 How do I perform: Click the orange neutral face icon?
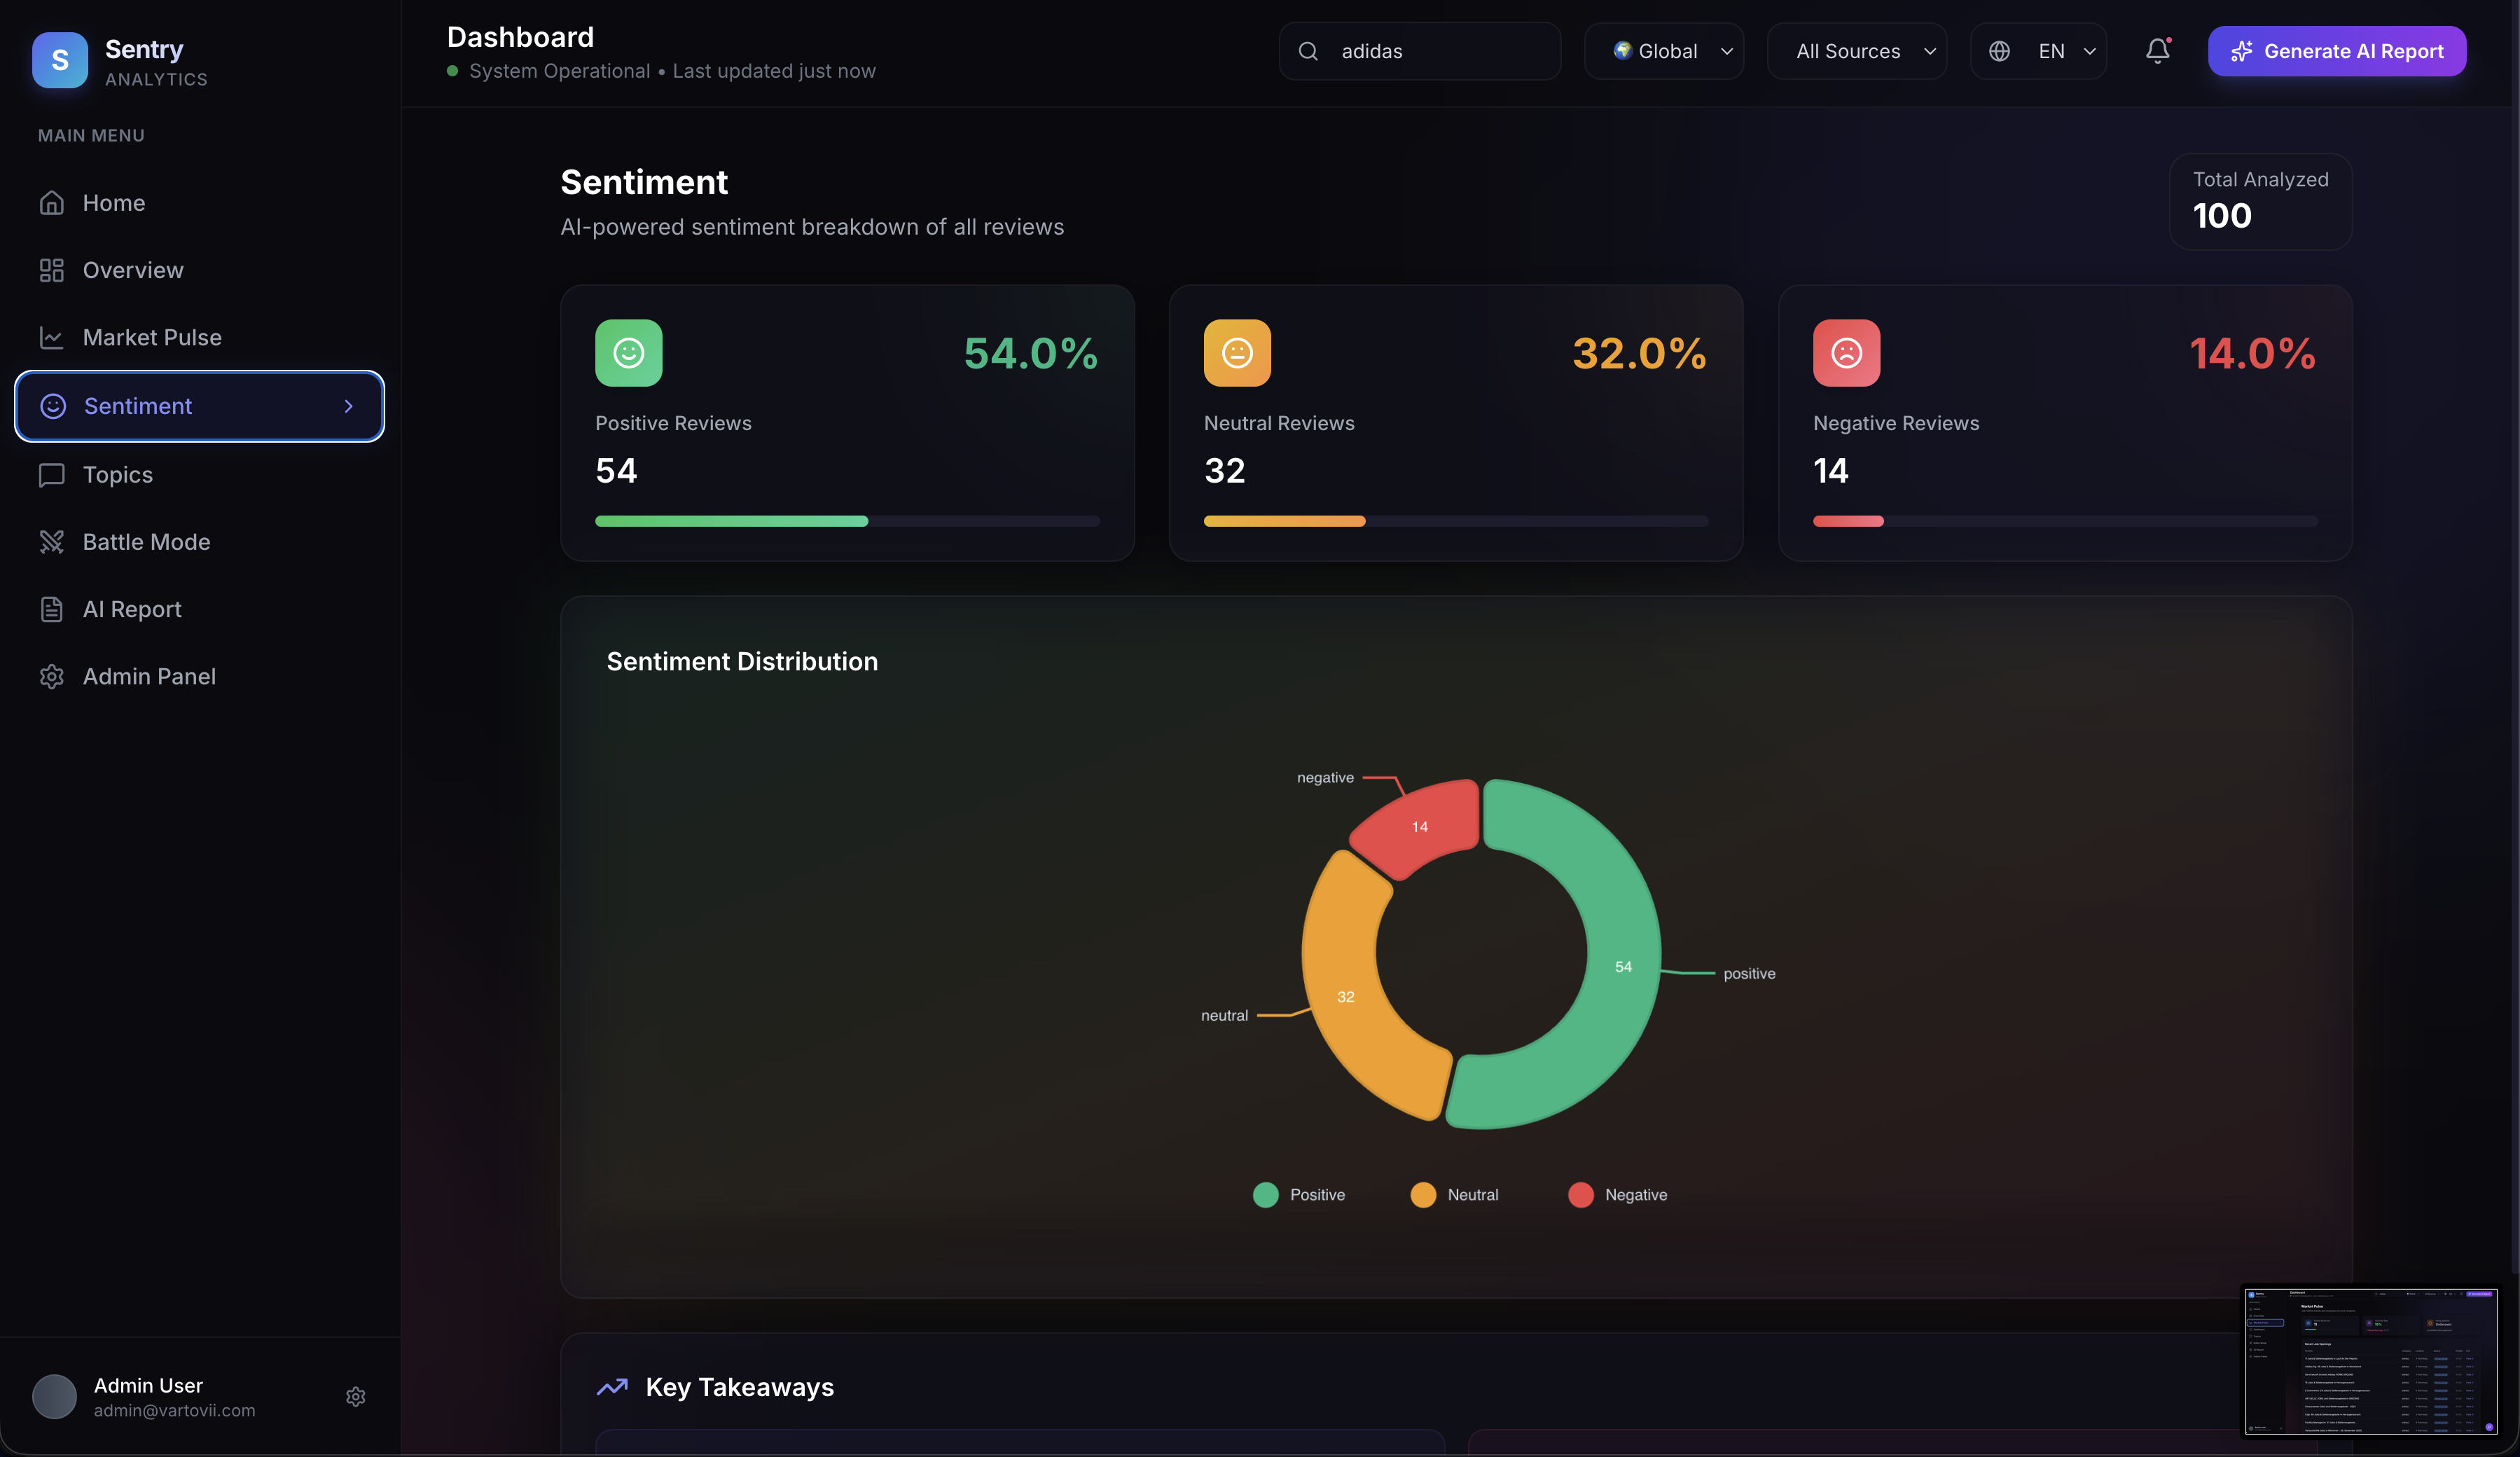pos(1237,353)
